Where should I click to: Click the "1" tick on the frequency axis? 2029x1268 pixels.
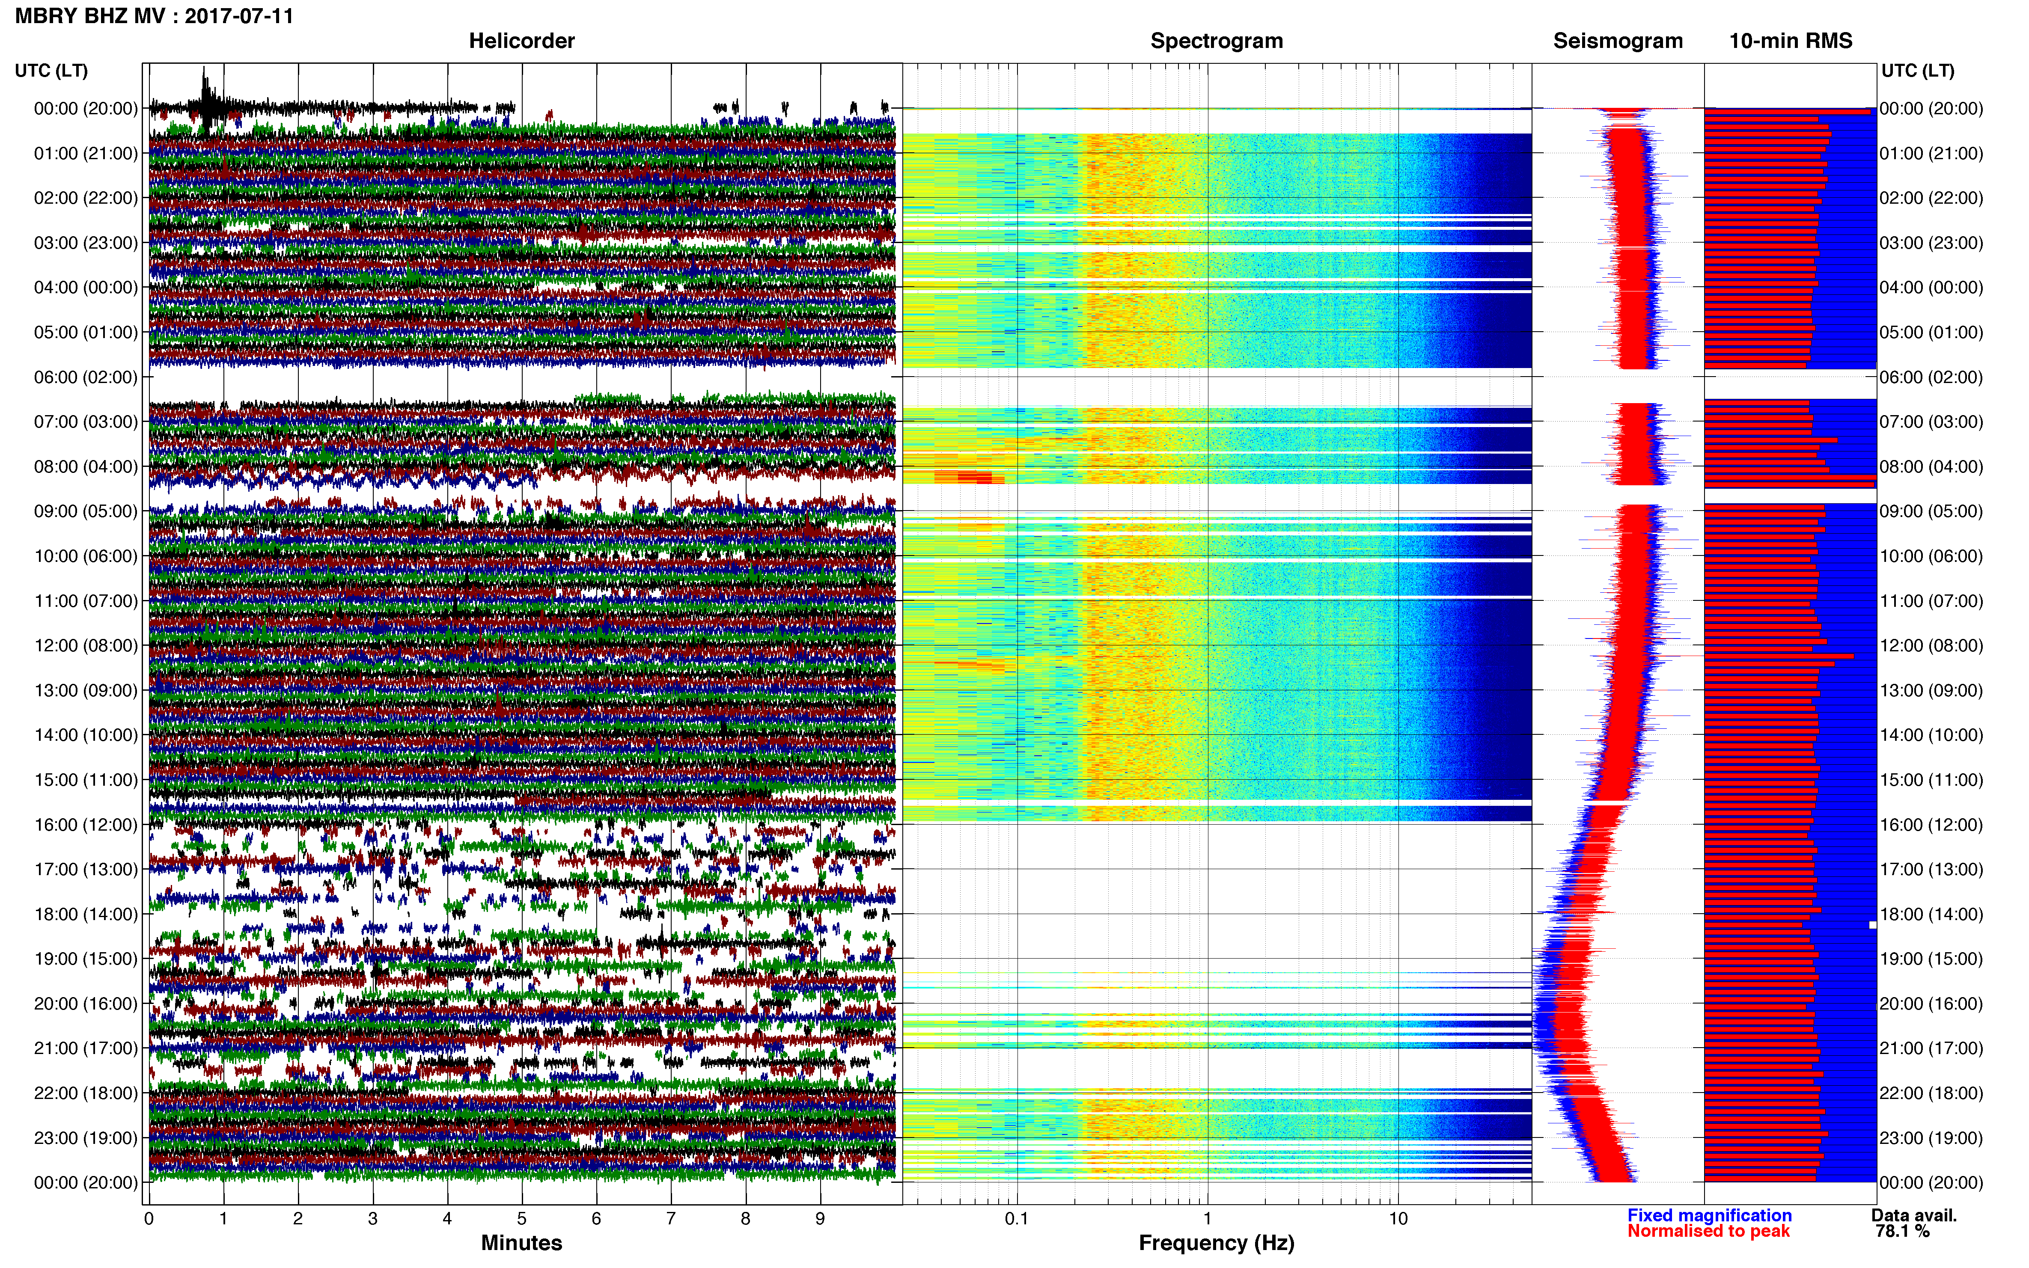tap(1207, 1219)
